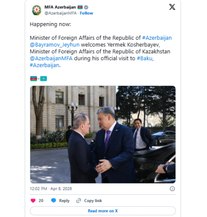Click the Kazakhstan flag emoji

(x=43, y=79)
